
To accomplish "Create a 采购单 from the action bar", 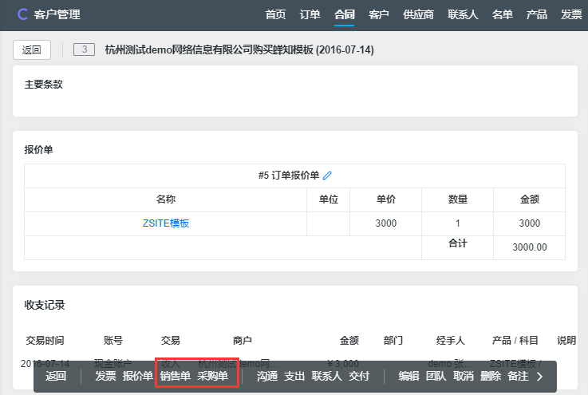I will [212, 377].
